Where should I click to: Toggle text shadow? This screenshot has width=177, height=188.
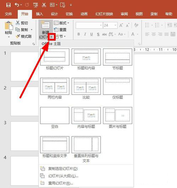tap(98, 34)
